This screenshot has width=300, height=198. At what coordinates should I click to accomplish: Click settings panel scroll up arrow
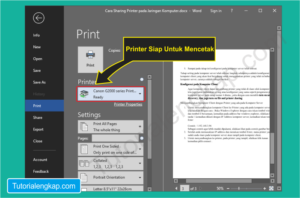coord(150,77)
